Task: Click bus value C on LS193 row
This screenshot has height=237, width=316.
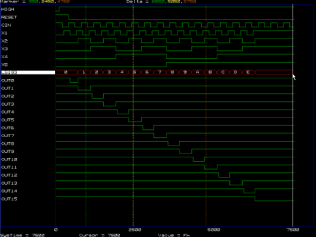Action: click(x=223, y=72)
